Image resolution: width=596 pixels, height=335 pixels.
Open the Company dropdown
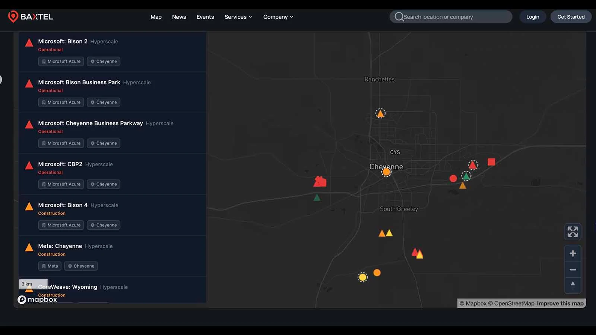point(278,17)
